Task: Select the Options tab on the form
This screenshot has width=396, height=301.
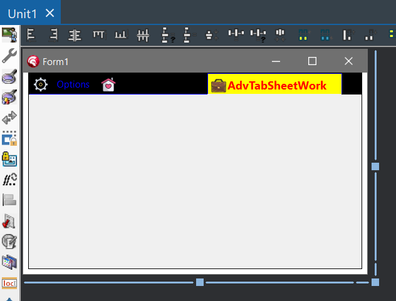Action: tap(73, 84)
